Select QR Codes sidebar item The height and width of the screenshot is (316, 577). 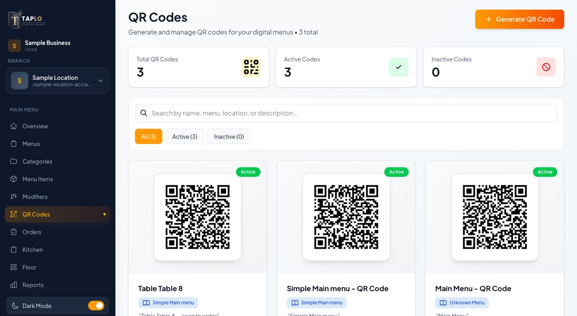click(58, 215)
